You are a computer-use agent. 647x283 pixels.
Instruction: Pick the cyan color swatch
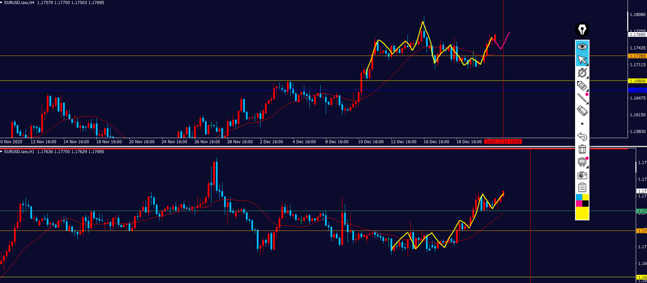click(579, 197)
